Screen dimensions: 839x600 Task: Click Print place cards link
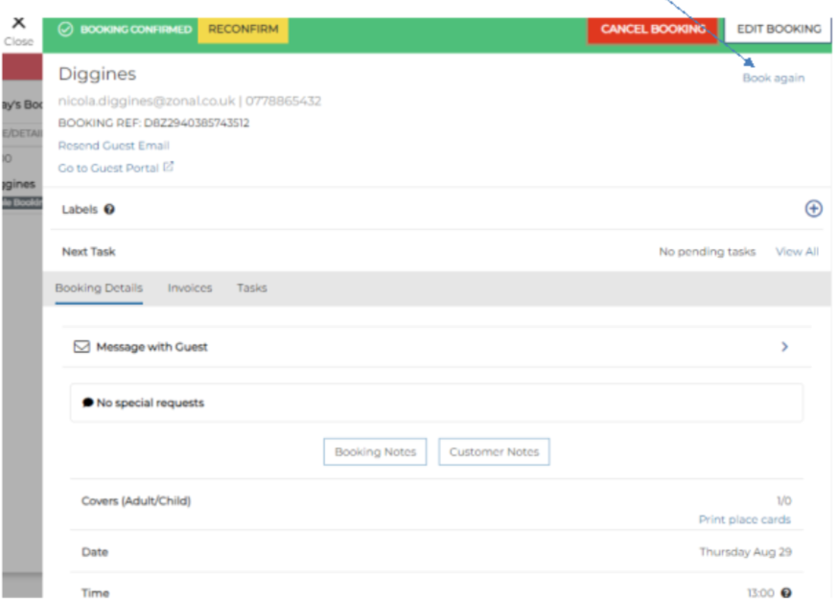744,519
